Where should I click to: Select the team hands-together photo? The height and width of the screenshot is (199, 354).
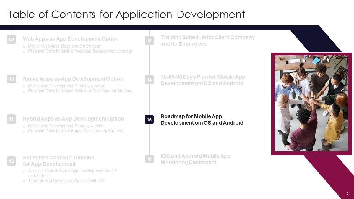(311, 103)
